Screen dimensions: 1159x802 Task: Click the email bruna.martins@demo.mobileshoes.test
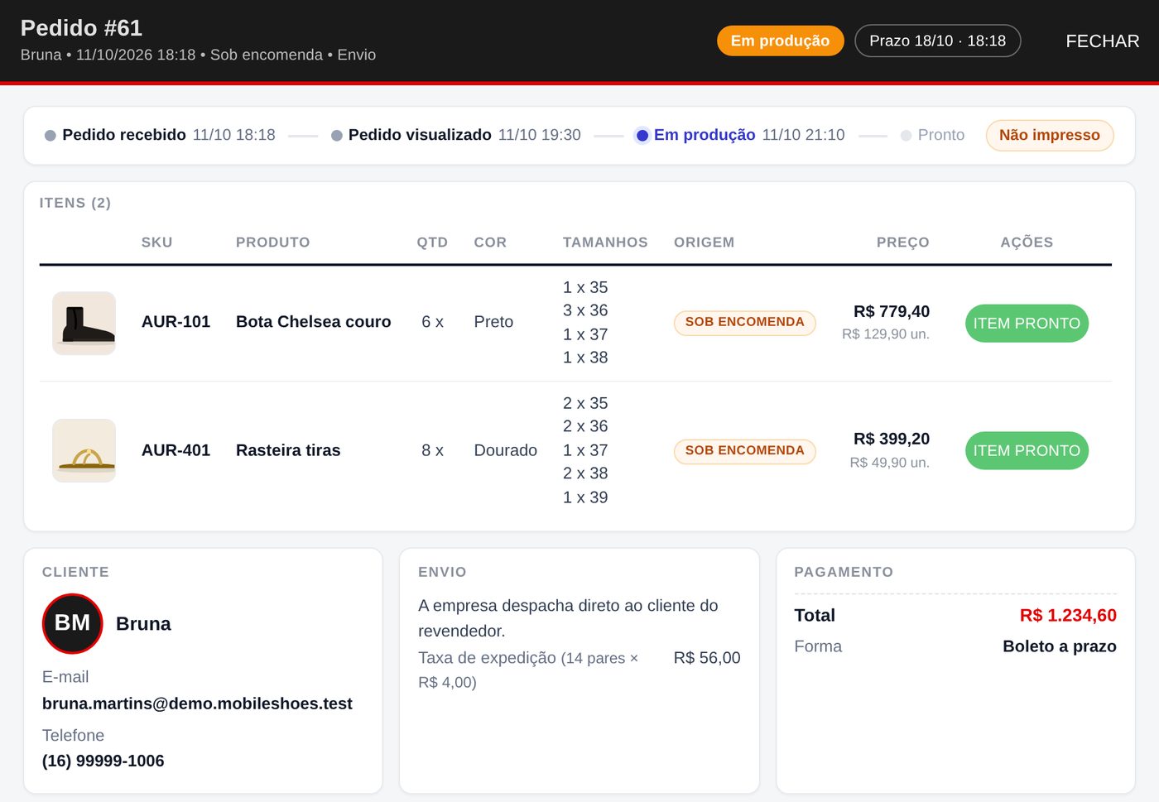tap(197, 704)
